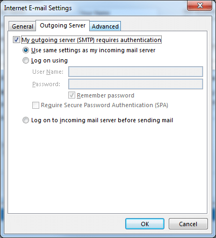Click the 'Password:' label
The height and width of the screenshot is (238, 216).
pyautogui.click(x=46, y=84)
